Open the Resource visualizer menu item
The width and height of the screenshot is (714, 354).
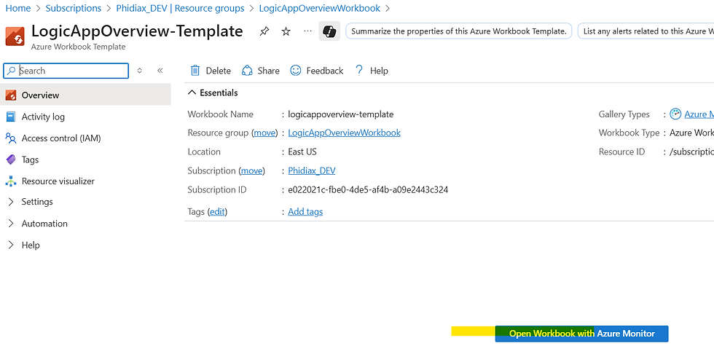pyautogui.click(x=86, y=181)
